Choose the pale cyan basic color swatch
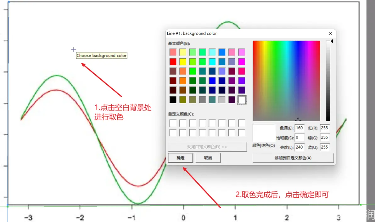 pos(212,52)
